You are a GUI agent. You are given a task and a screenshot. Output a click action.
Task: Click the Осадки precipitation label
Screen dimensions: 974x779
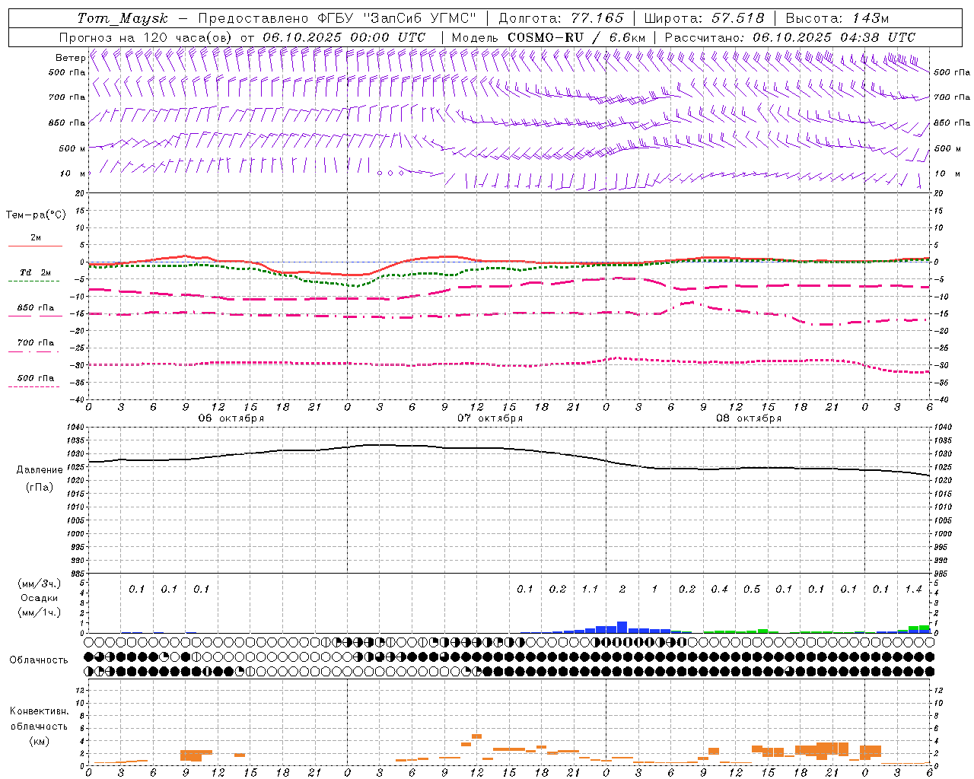pyautogui.click(x=40, y=599)
